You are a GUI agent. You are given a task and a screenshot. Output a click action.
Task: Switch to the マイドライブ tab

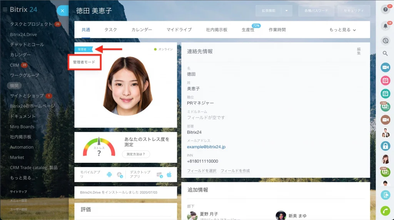[179, 30]
